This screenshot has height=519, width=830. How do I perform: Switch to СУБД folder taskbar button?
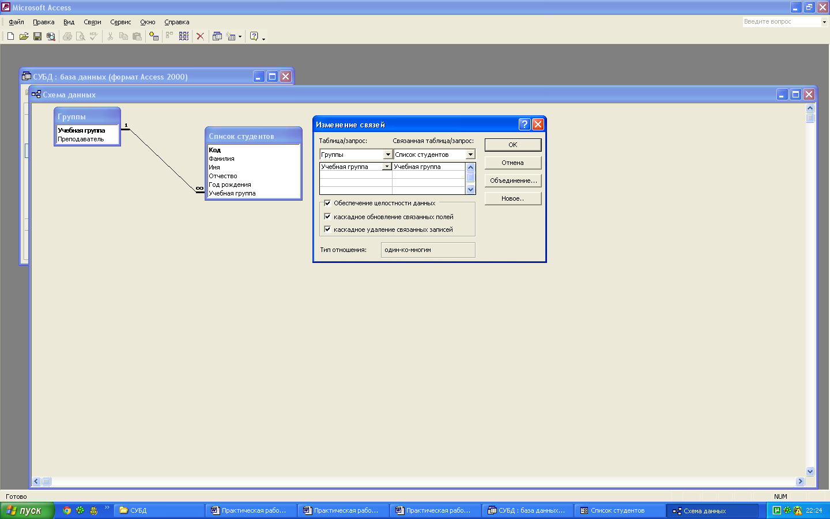coord(159,510)
